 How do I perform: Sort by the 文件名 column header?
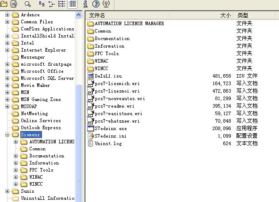(x=133, y=15)
